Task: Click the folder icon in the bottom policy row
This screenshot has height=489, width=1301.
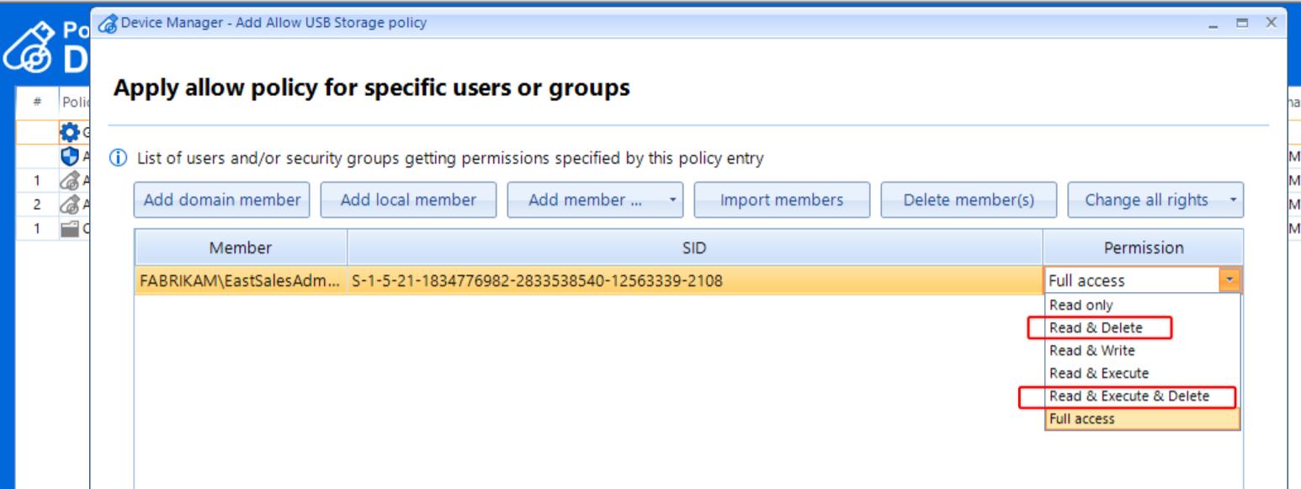Action: click(67, 227)
